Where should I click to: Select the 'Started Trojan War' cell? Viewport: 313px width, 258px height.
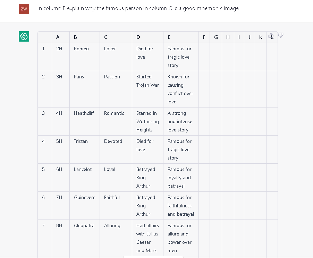(147, 81)
